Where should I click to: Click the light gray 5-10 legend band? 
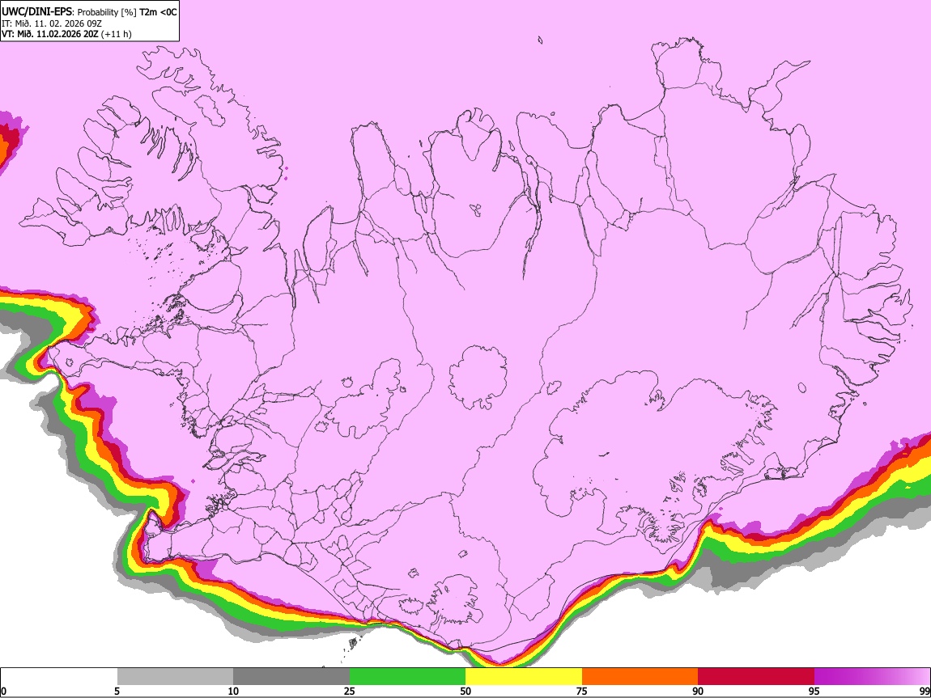(x=175, y=677)
